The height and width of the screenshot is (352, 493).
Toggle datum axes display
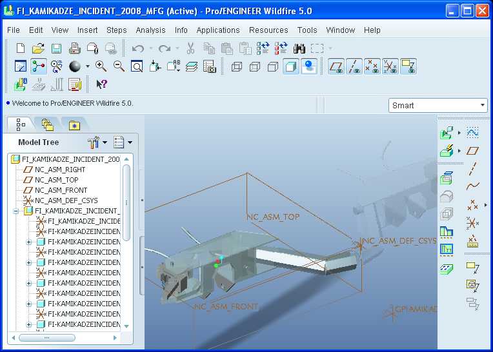pyautogui.click(x=354, y=66)
